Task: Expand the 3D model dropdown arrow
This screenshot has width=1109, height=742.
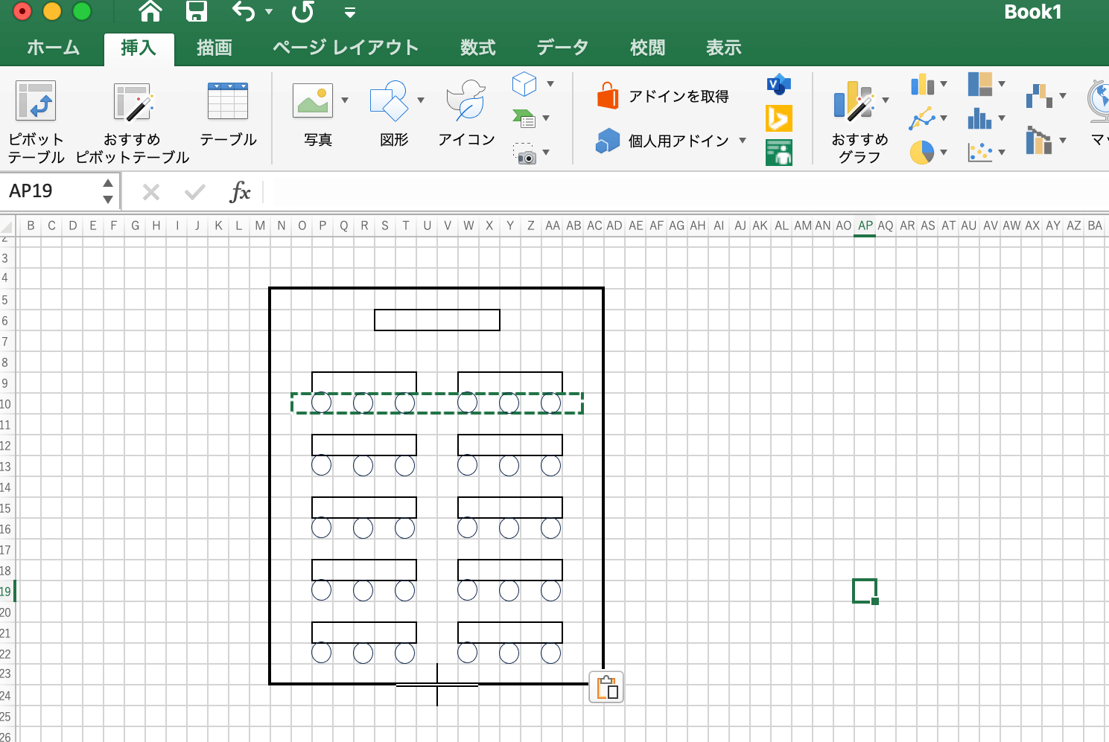Action: click(550, 84)
